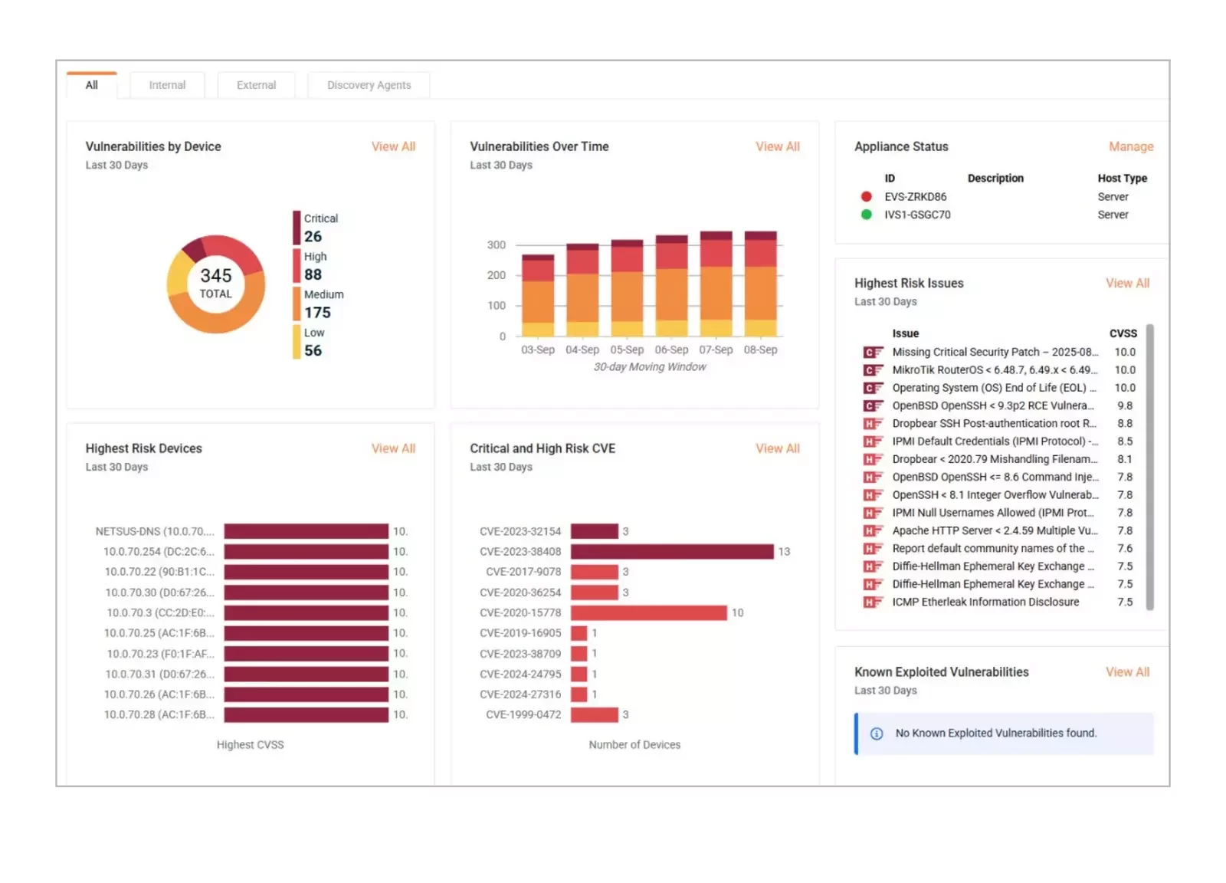
Task: Switch to the Internal tab
Action: click(x=167, y=85)
